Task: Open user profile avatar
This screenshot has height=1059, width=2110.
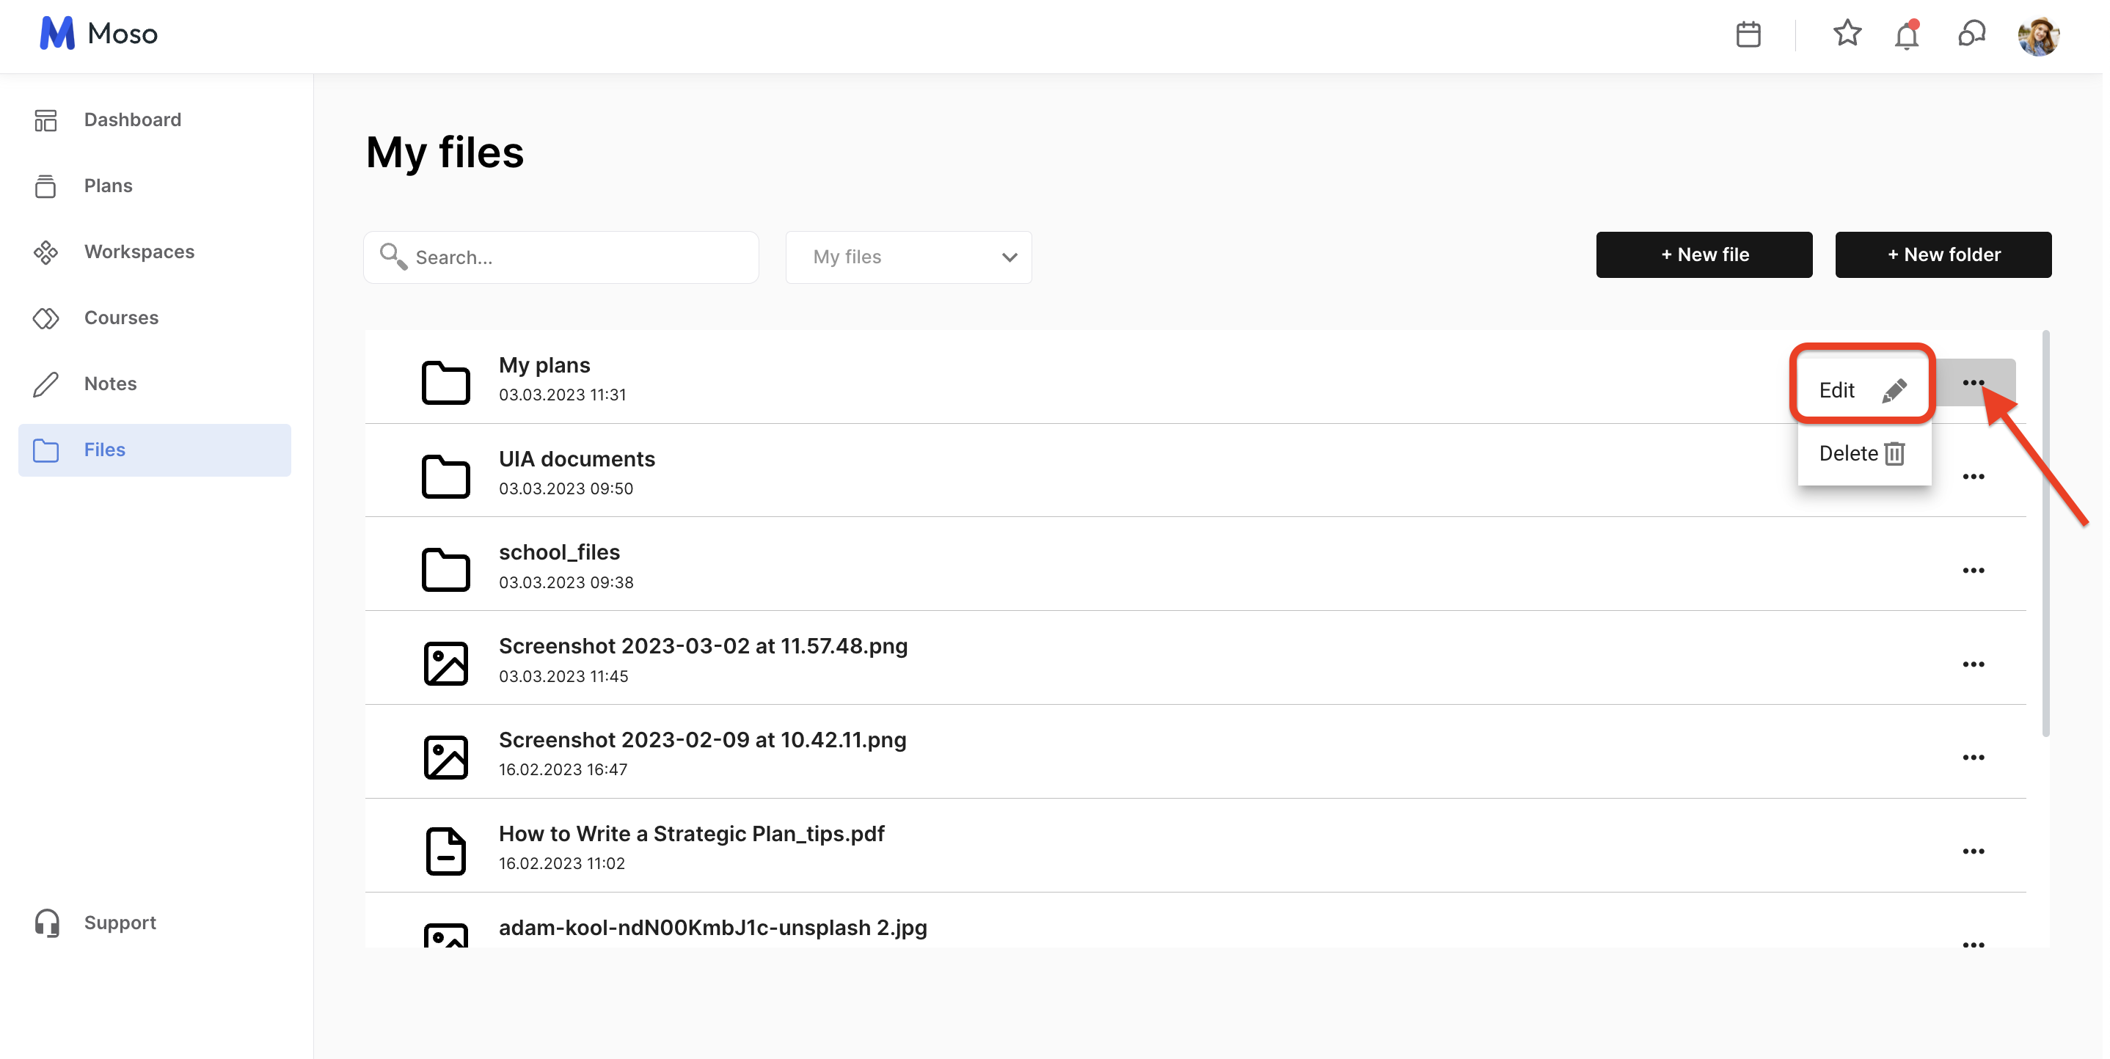Action: click(x=2038, y=36)
